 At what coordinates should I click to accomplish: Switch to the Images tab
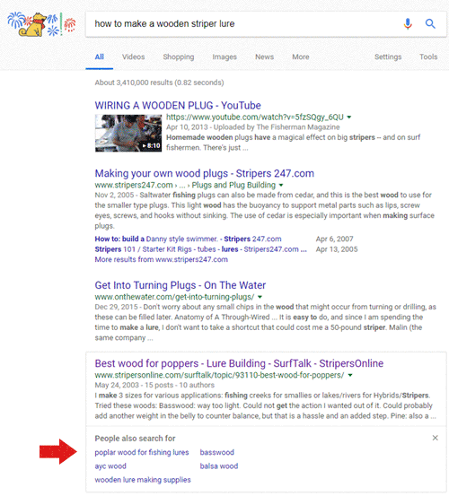(224, 57)
